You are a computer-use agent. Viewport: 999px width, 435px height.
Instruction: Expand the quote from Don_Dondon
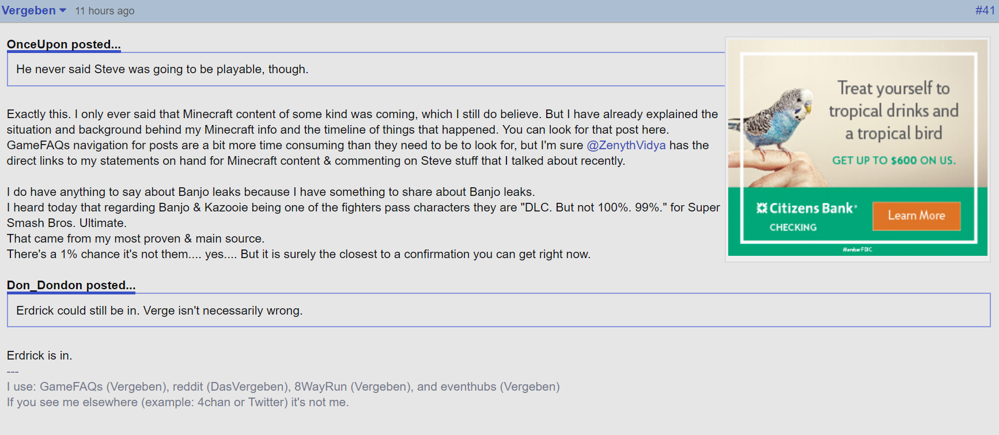click(x=70, y=285)
